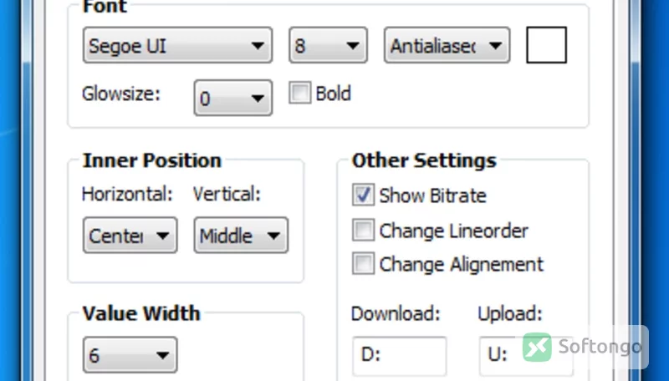Click the Change Lineorder label text
This screenshot has height=381, width=669.
(453, 231)
